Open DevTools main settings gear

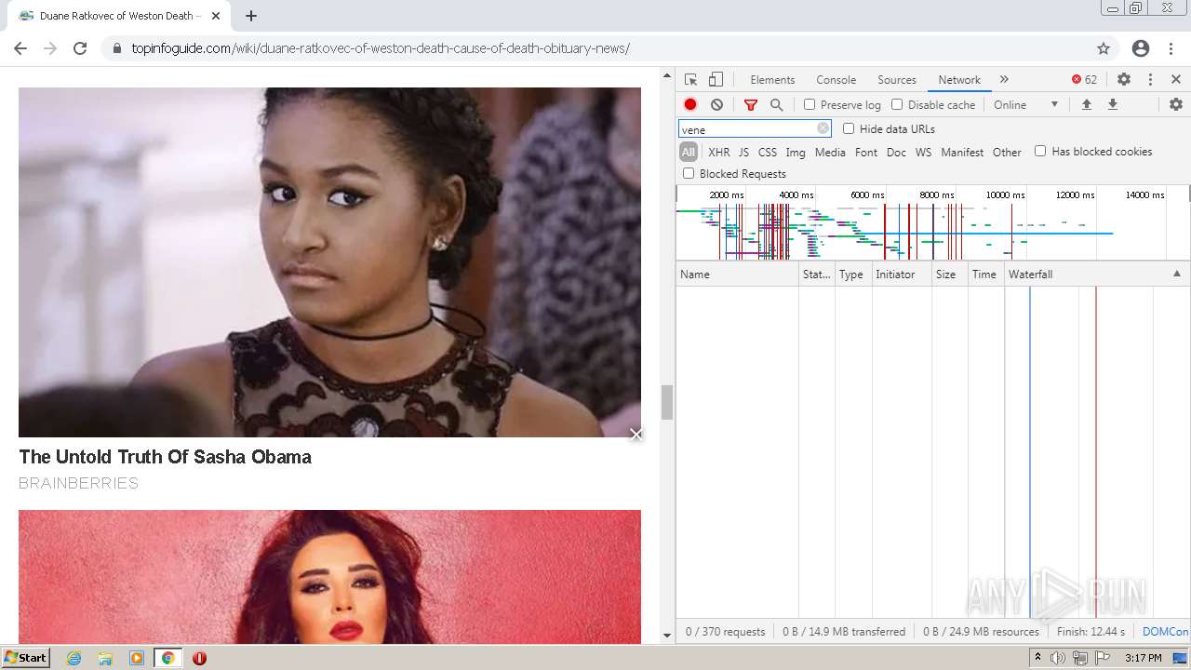1124,80
